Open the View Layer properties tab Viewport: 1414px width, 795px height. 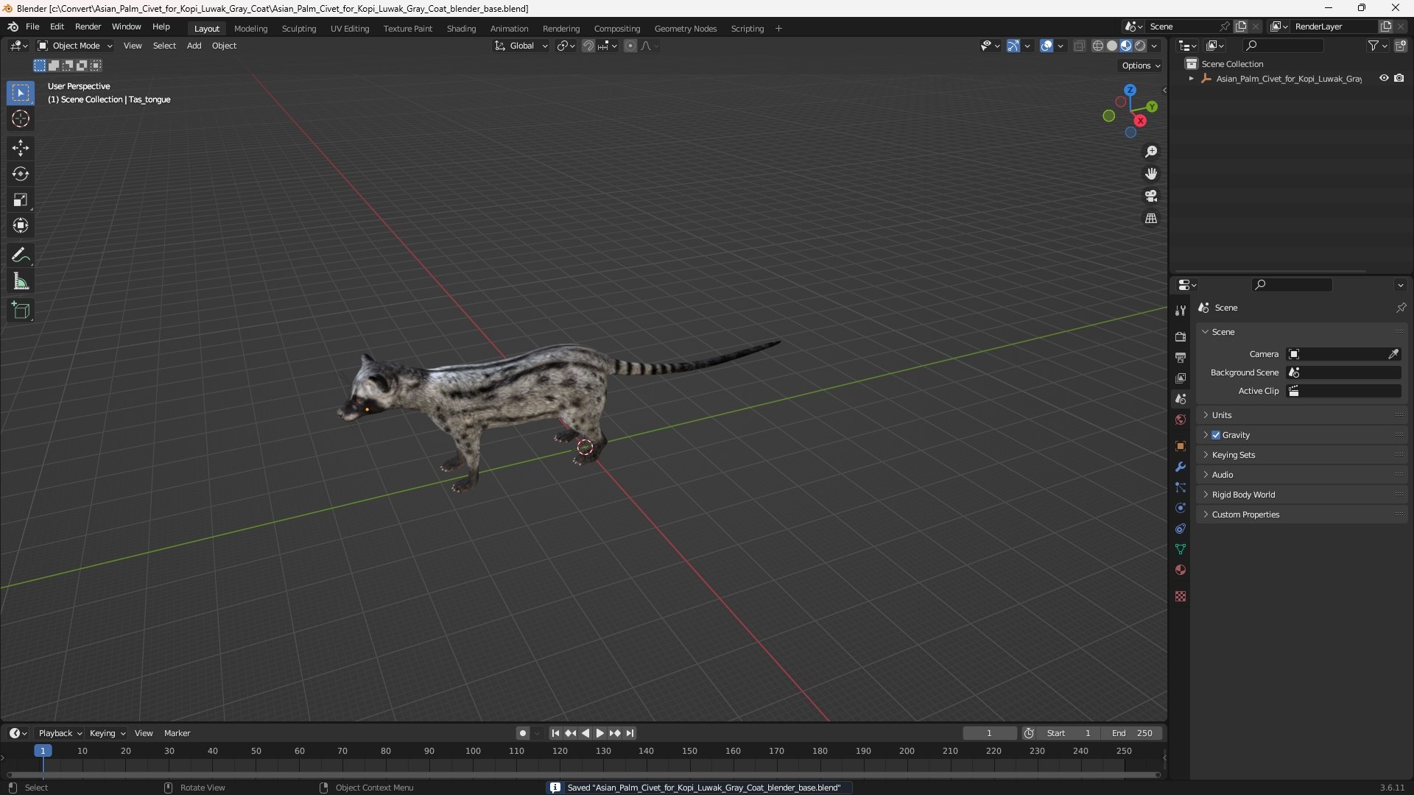point(1181,378)
